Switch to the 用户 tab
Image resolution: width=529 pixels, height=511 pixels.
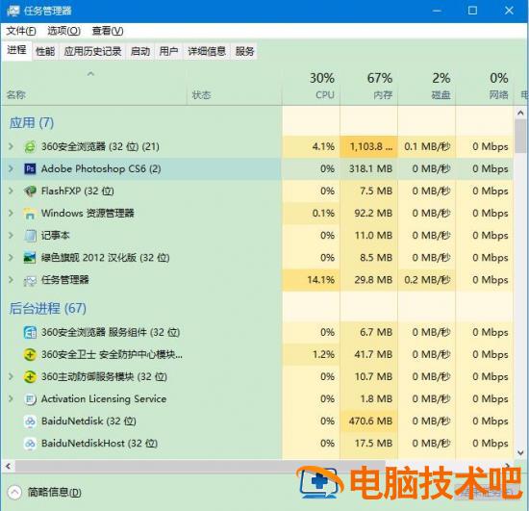pyautogui.click(x=168, y=52)
